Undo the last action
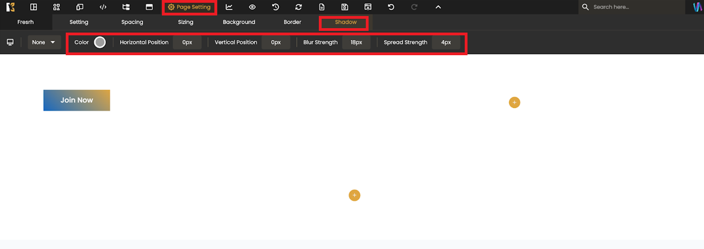Viewport: 704px width, 249px height. click(x=391, y=7)
